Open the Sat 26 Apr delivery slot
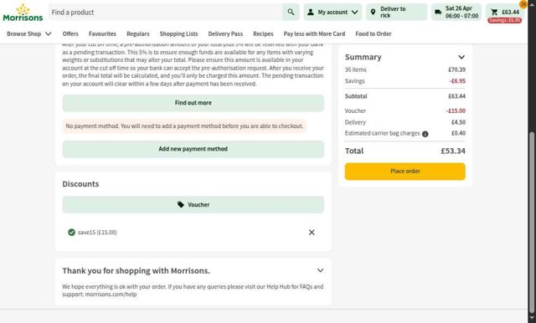 456,12
